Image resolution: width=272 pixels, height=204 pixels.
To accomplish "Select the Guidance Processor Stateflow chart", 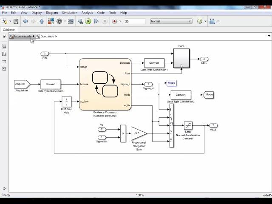I will click(105, 84).
